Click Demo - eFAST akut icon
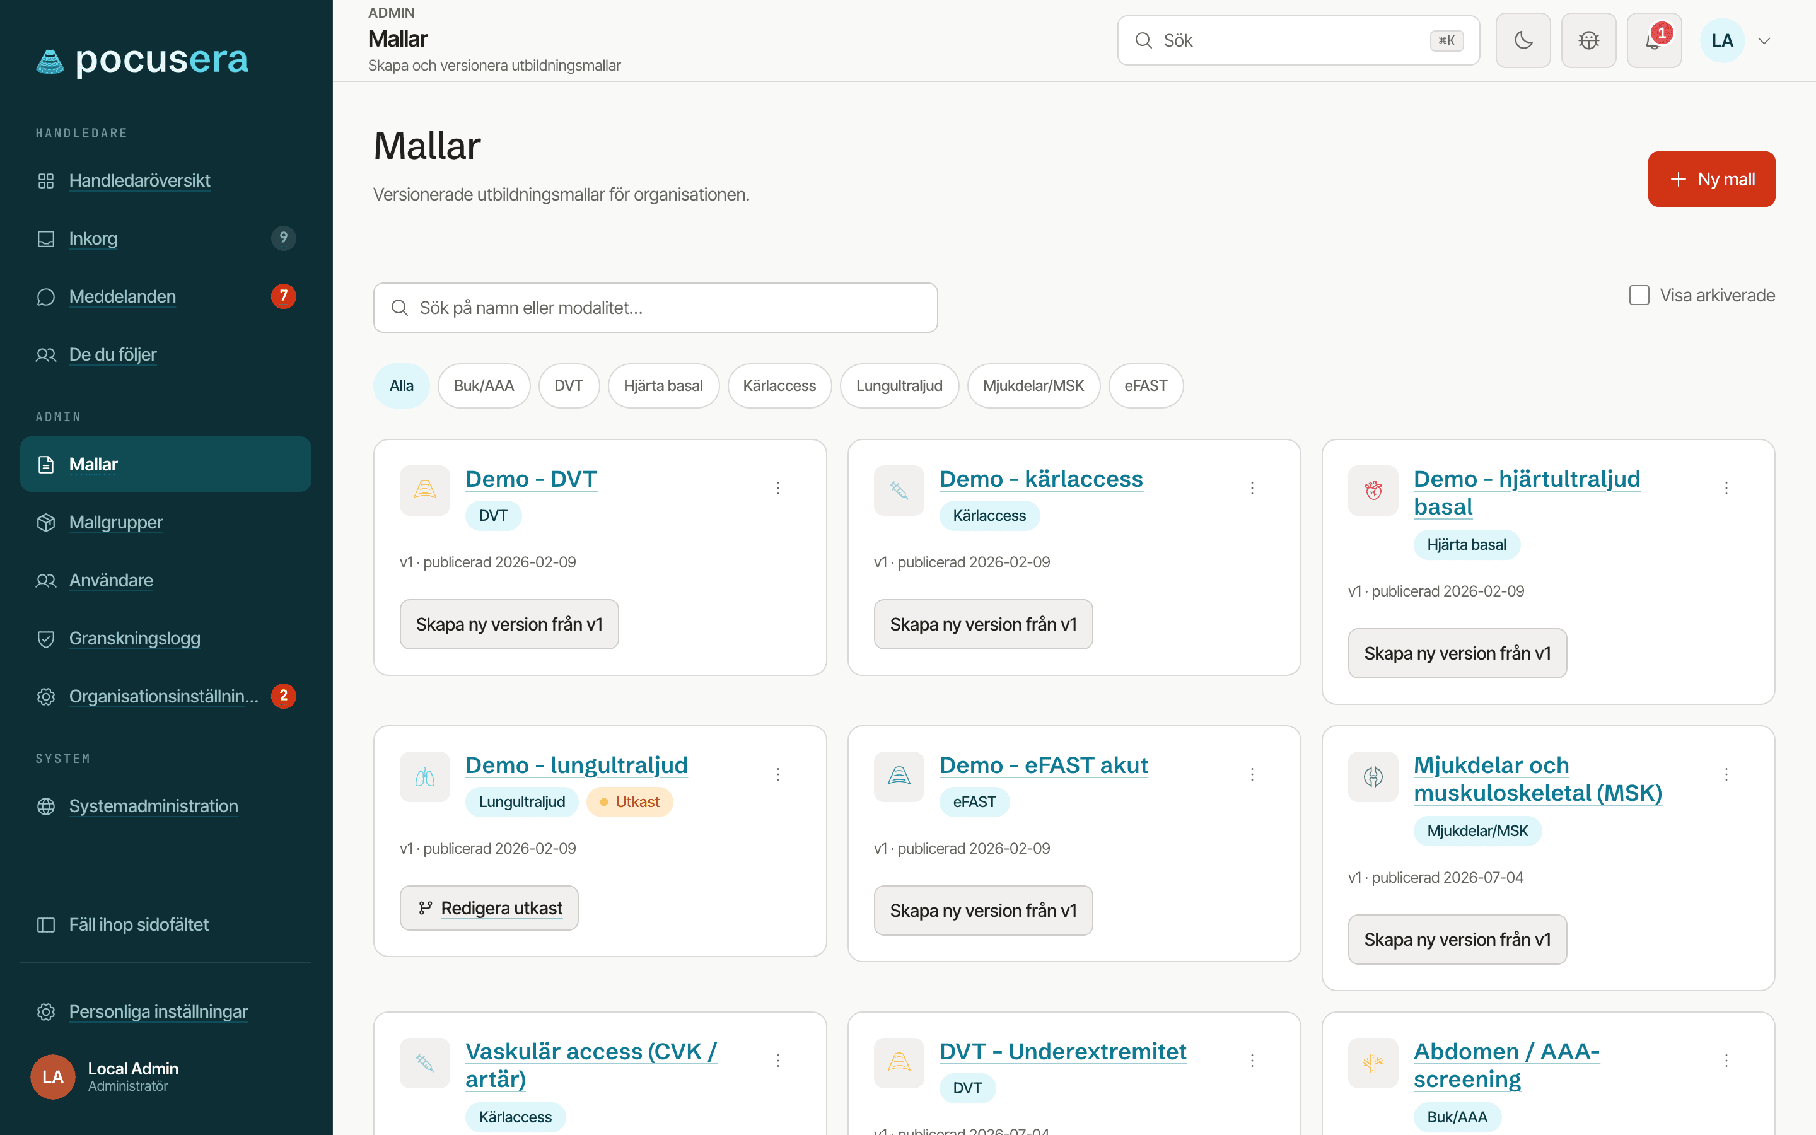 899,776
